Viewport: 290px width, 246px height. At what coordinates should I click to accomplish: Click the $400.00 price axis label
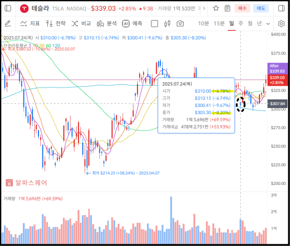click(278, 34)
